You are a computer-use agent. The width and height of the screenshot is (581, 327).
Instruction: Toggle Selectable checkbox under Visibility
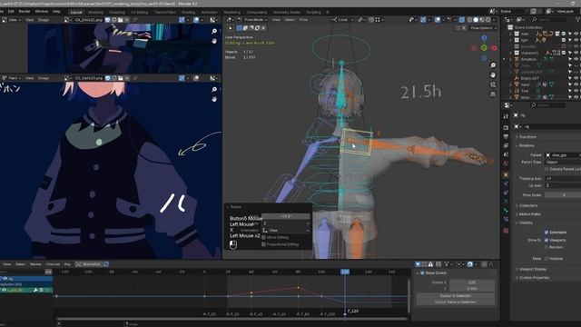click(547, 233)
